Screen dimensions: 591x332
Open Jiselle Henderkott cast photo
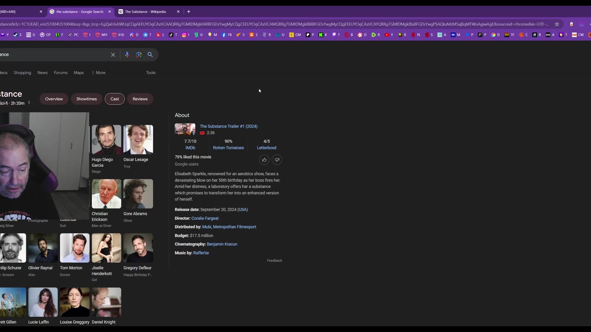106,248
